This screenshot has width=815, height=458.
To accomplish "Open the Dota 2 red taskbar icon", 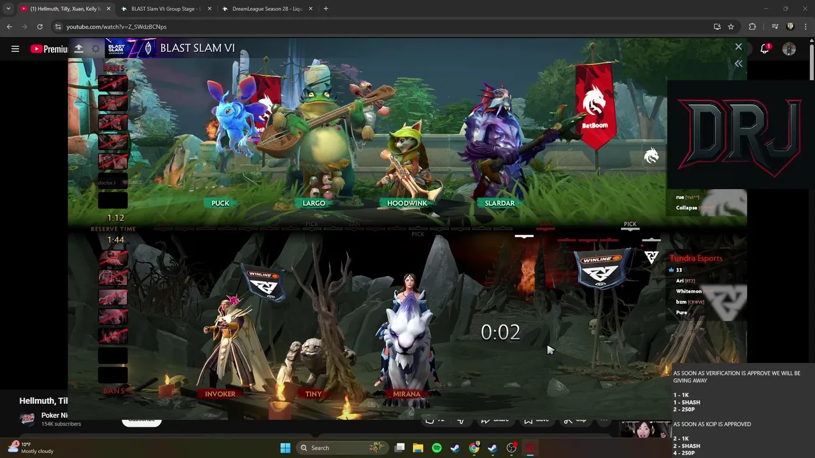I will [530, 448].
